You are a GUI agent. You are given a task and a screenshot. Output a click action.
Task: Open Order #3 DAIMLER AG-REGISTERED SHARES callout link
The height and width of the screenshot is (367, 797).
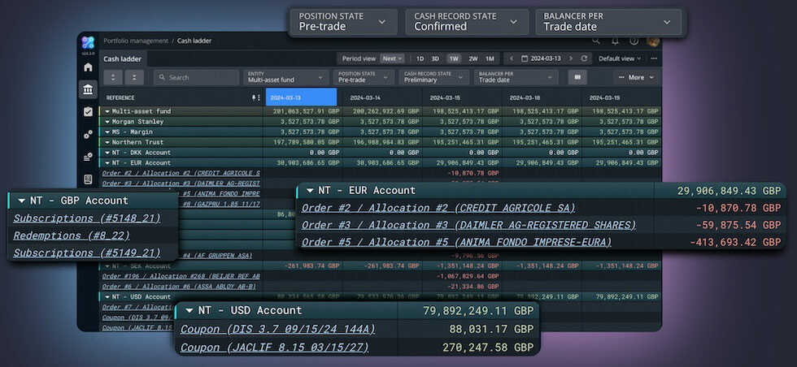pos(468,225)
